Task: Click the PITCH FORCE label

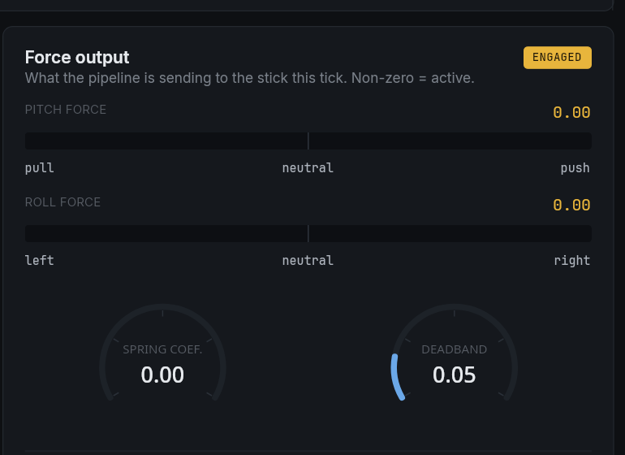Action: tap(66, 110)
